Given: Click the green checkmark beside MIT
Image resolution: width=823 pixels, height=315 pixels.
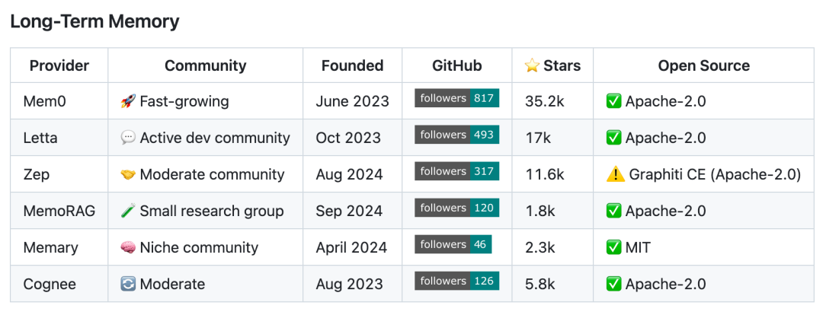Looking at the screenshot, I should pos(613,247).
